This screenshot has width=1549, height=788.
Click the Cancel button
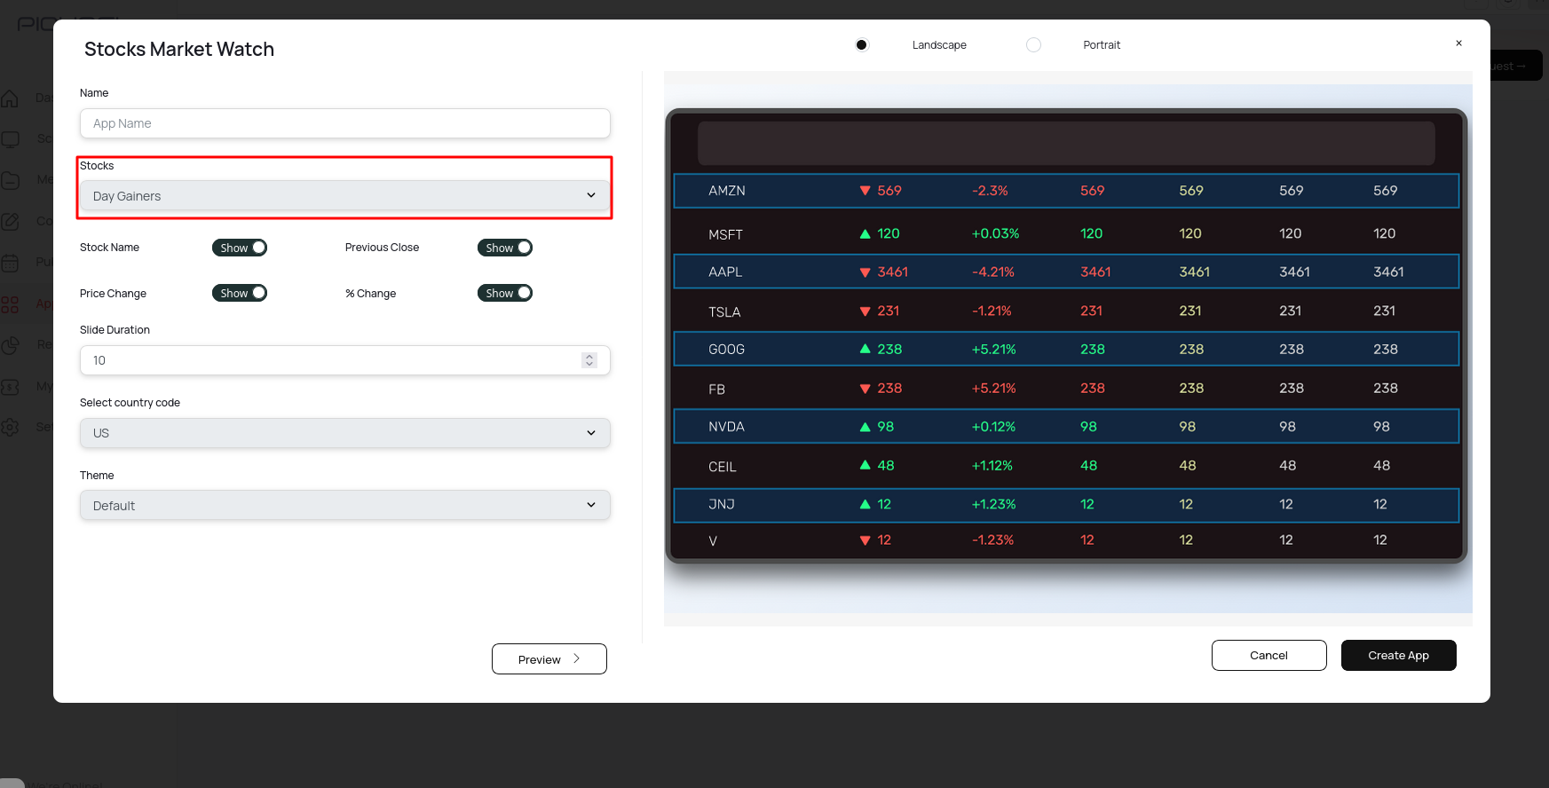coord(1268,656)
